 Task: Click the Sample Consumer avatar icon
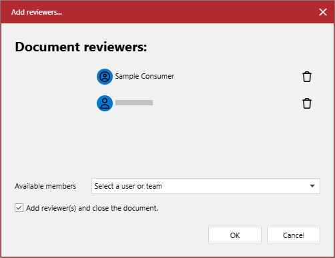tap(105, 77)
